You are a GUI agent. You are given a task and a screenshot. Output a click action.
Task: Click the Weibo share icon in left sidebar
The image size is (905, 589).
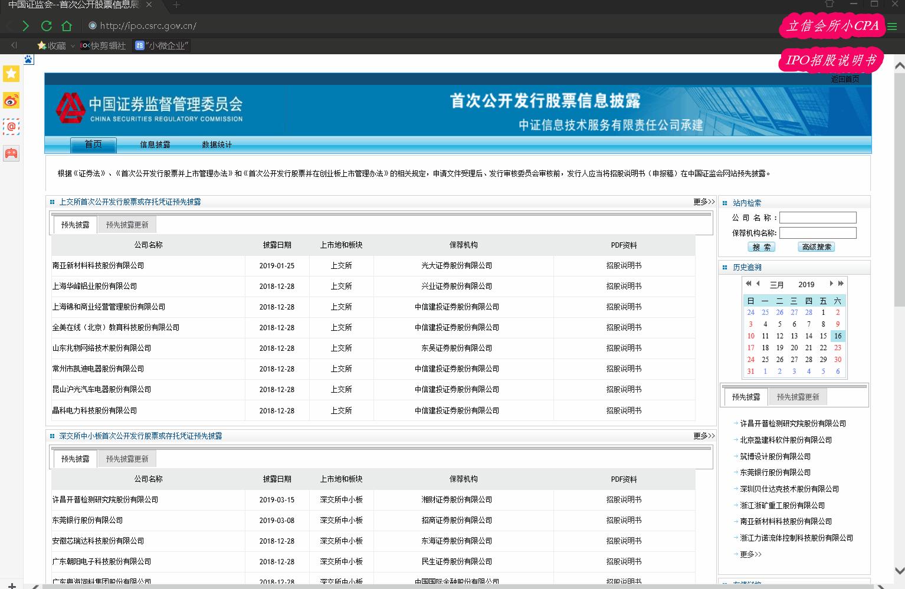pos(11,100)
